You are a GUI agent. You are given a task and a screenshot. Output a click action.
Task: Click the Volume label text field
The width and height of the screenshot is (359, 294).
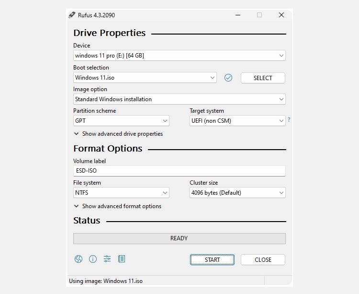coord(179,171)
